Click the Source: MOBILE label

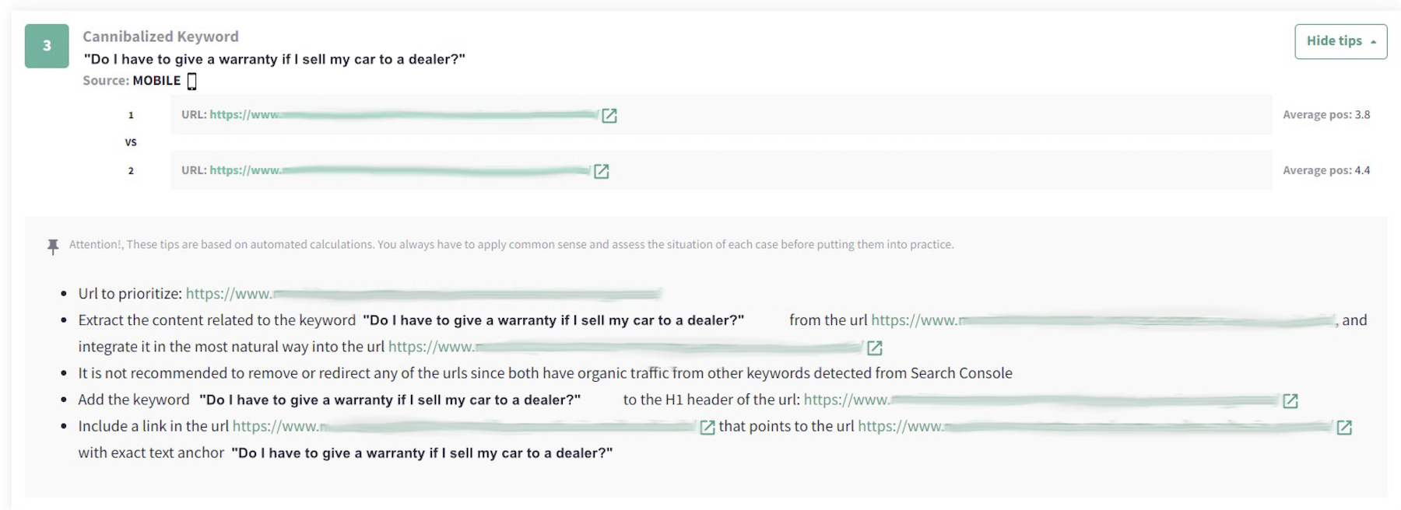(129, 80)
